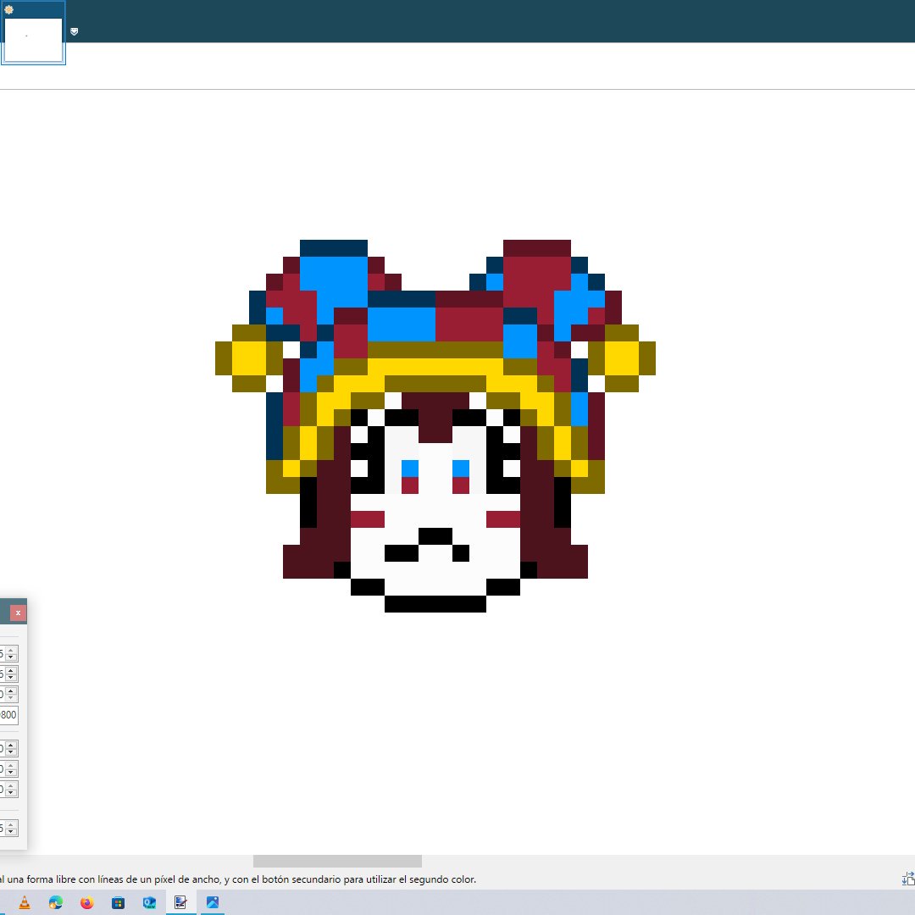Viewport: 915px width, 915px height.
Task: Open Outlook from the taskbar
Action: pos(149,903)
